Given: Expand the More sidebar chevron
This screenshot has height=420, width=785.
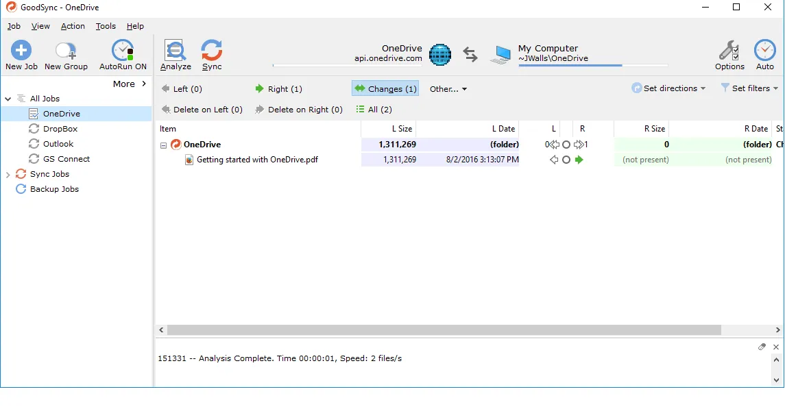Looking at the screenshot, I should [144, 84].
